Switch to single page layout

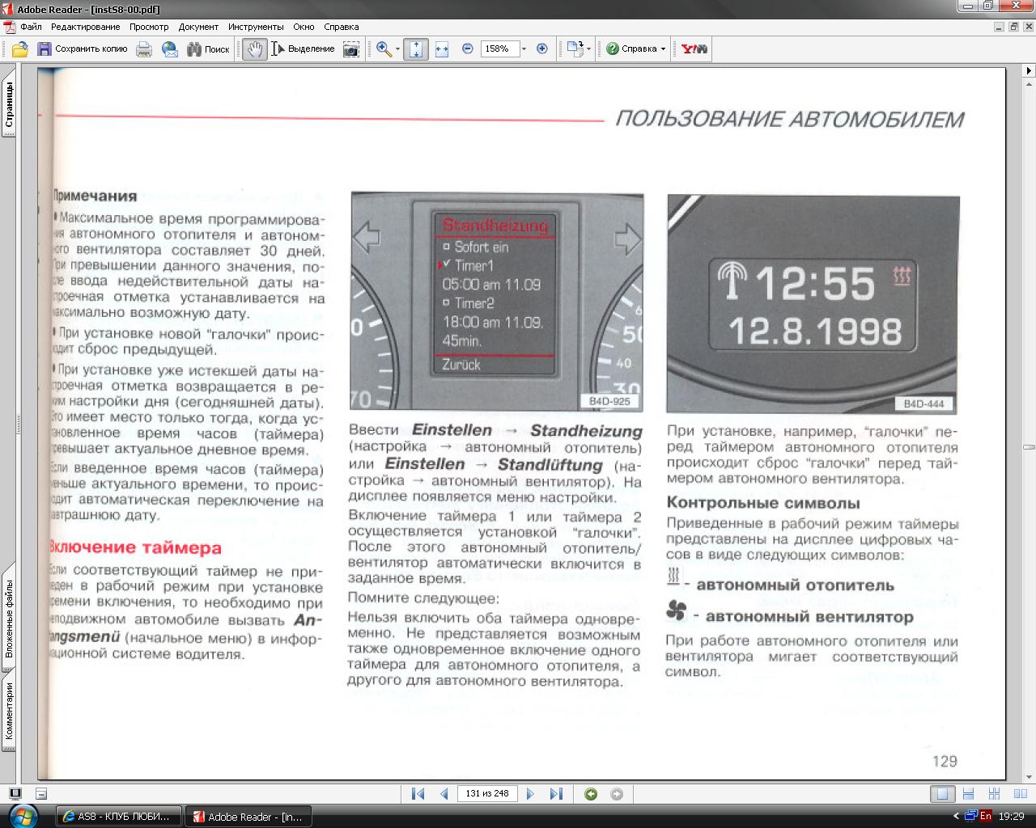point(942,794)
